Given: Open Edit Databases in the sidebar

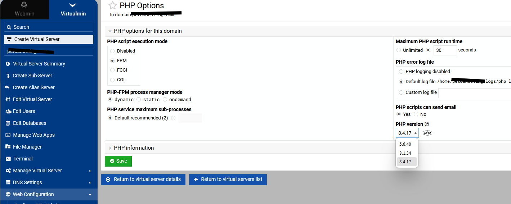Looking at the screenshot, I should 30,123.
